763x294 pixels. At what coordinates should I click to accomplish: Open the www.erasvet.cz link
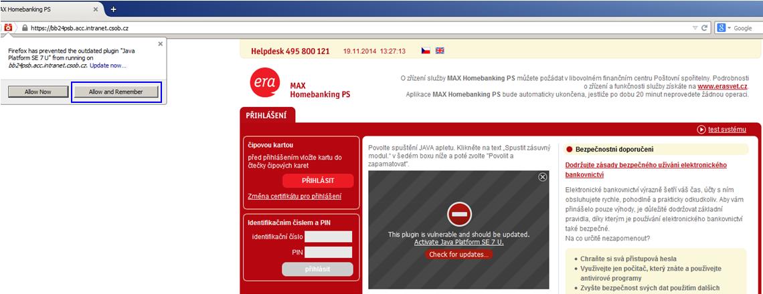click(x=723, y=86)
